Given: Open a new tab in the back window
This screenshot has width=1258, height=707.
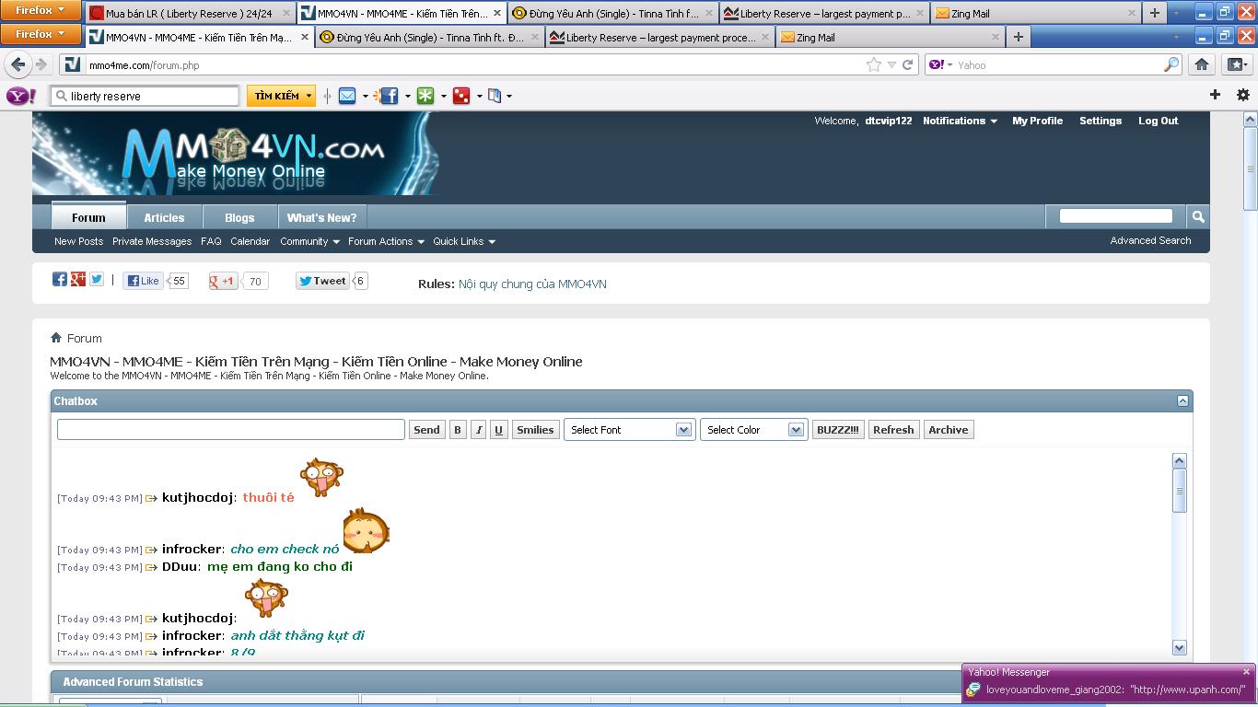Looking at the screenshot, I should click(x=1154, y=14).
